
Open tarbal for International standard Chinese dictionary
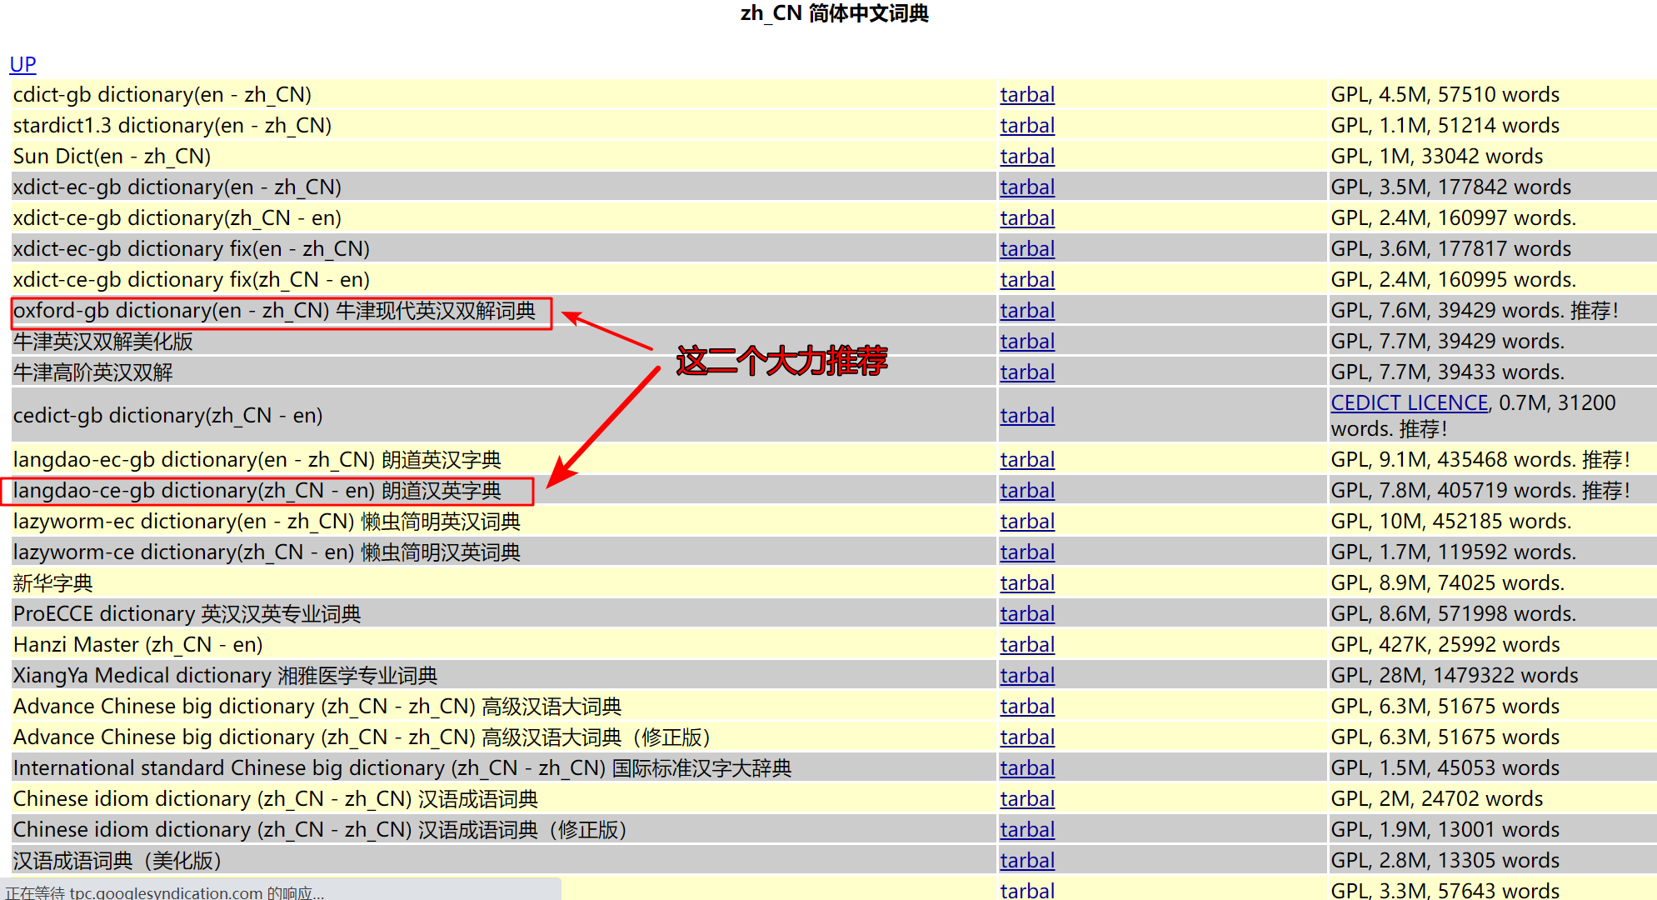click(x=1026, y=768)
